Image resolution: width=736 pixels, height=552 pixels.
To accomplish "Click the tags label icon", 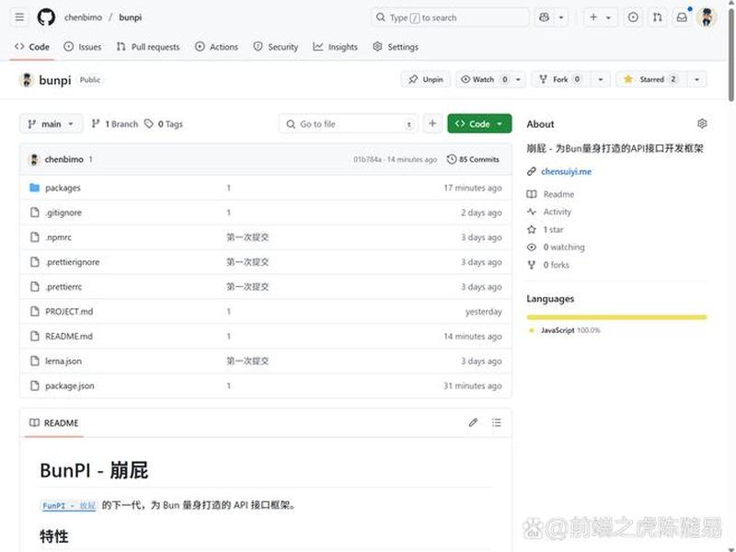I will click(x=149, y=124).
